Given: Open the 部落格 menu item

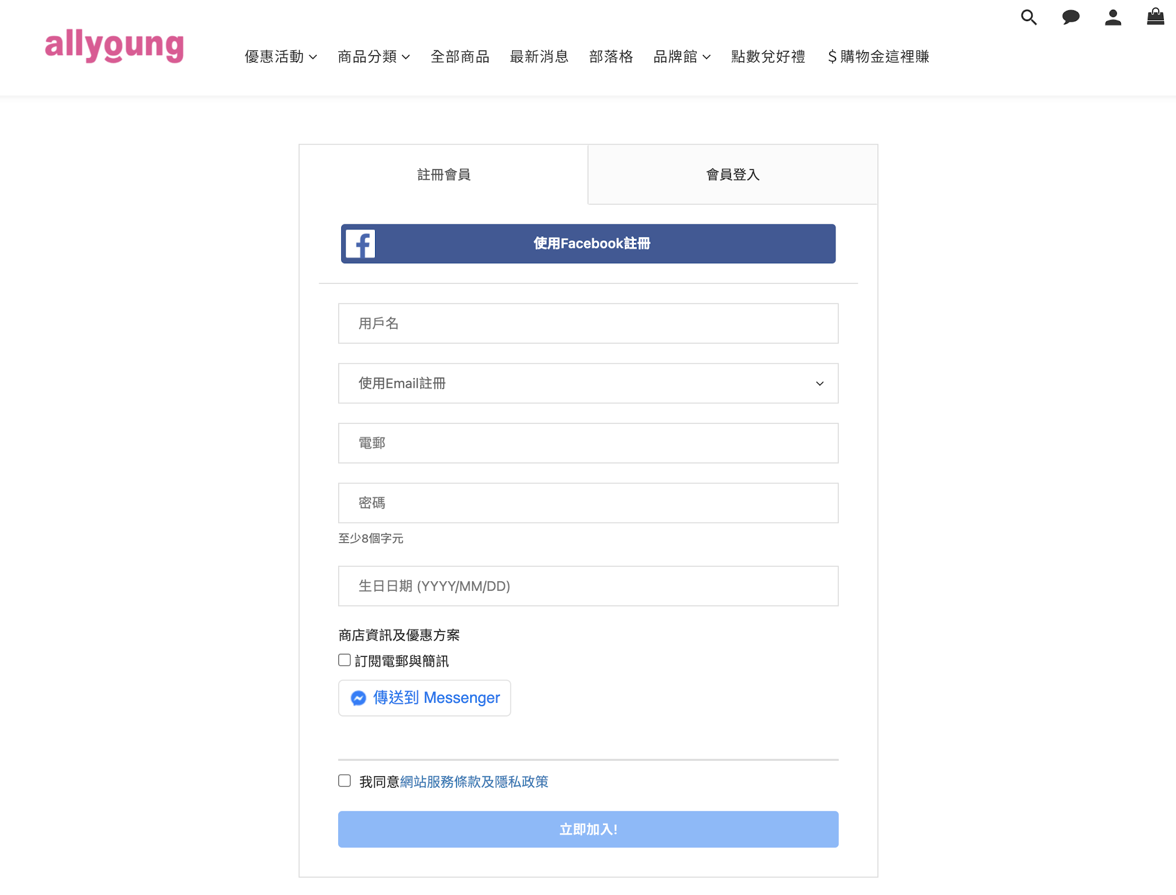Looking at the screenshot, I should (610, 57).
